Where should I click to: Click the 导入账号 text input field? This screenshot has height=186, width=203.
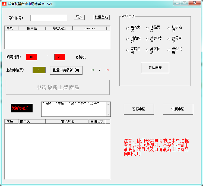(x=49, y=18)
